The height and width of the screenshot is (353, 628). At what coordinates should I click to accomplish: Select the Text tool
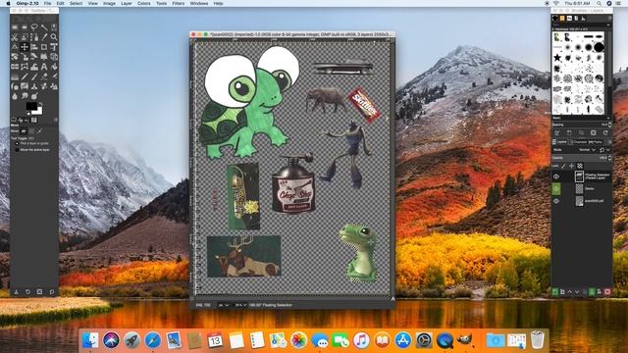pyautogui.click(x=44, y=67)
